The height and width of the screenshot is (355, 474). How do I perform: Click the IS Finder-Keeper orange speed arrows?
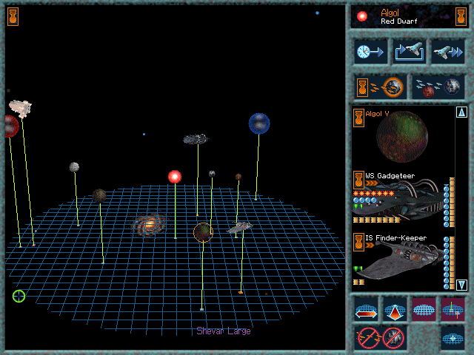tap(370, 245)
